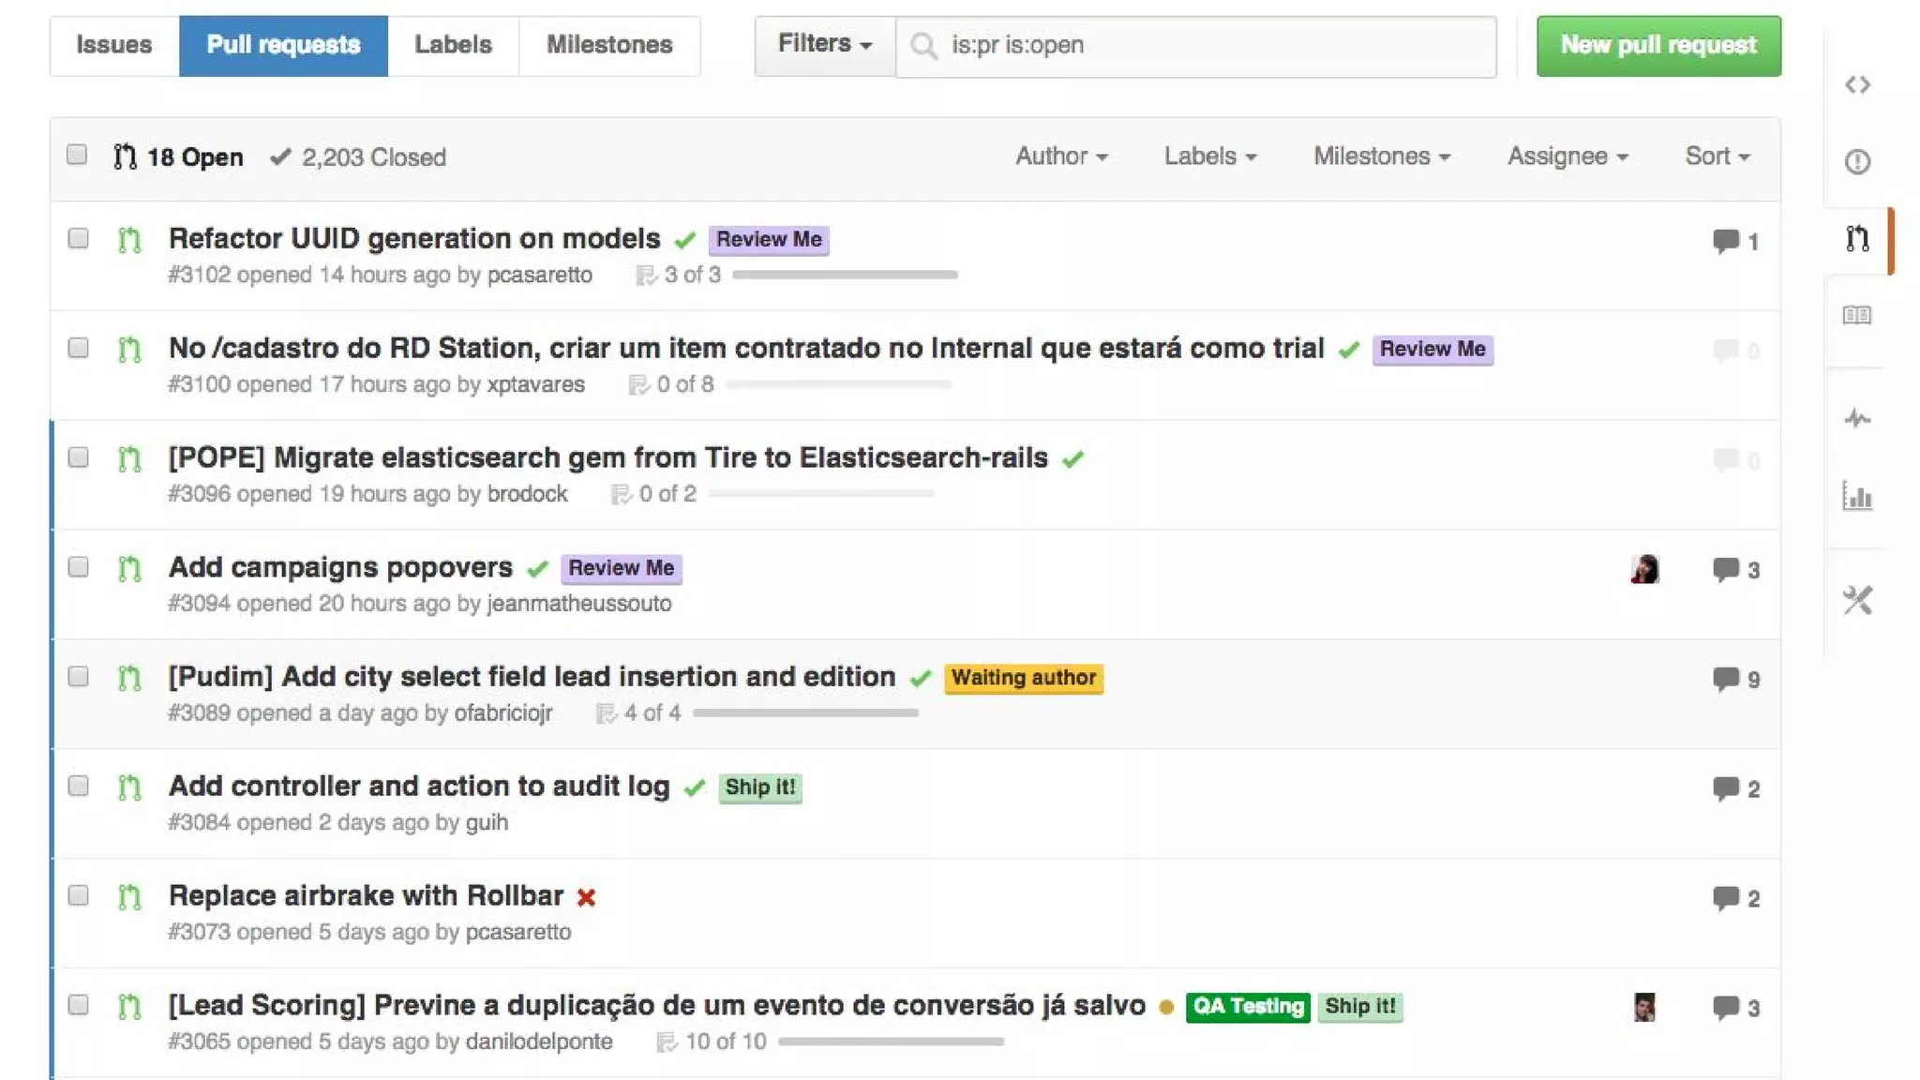Open the Wiki book sidebar icon
Image resolution: width=1920 pixels, height=1080 pixels.
click(x=1857, y=315)
